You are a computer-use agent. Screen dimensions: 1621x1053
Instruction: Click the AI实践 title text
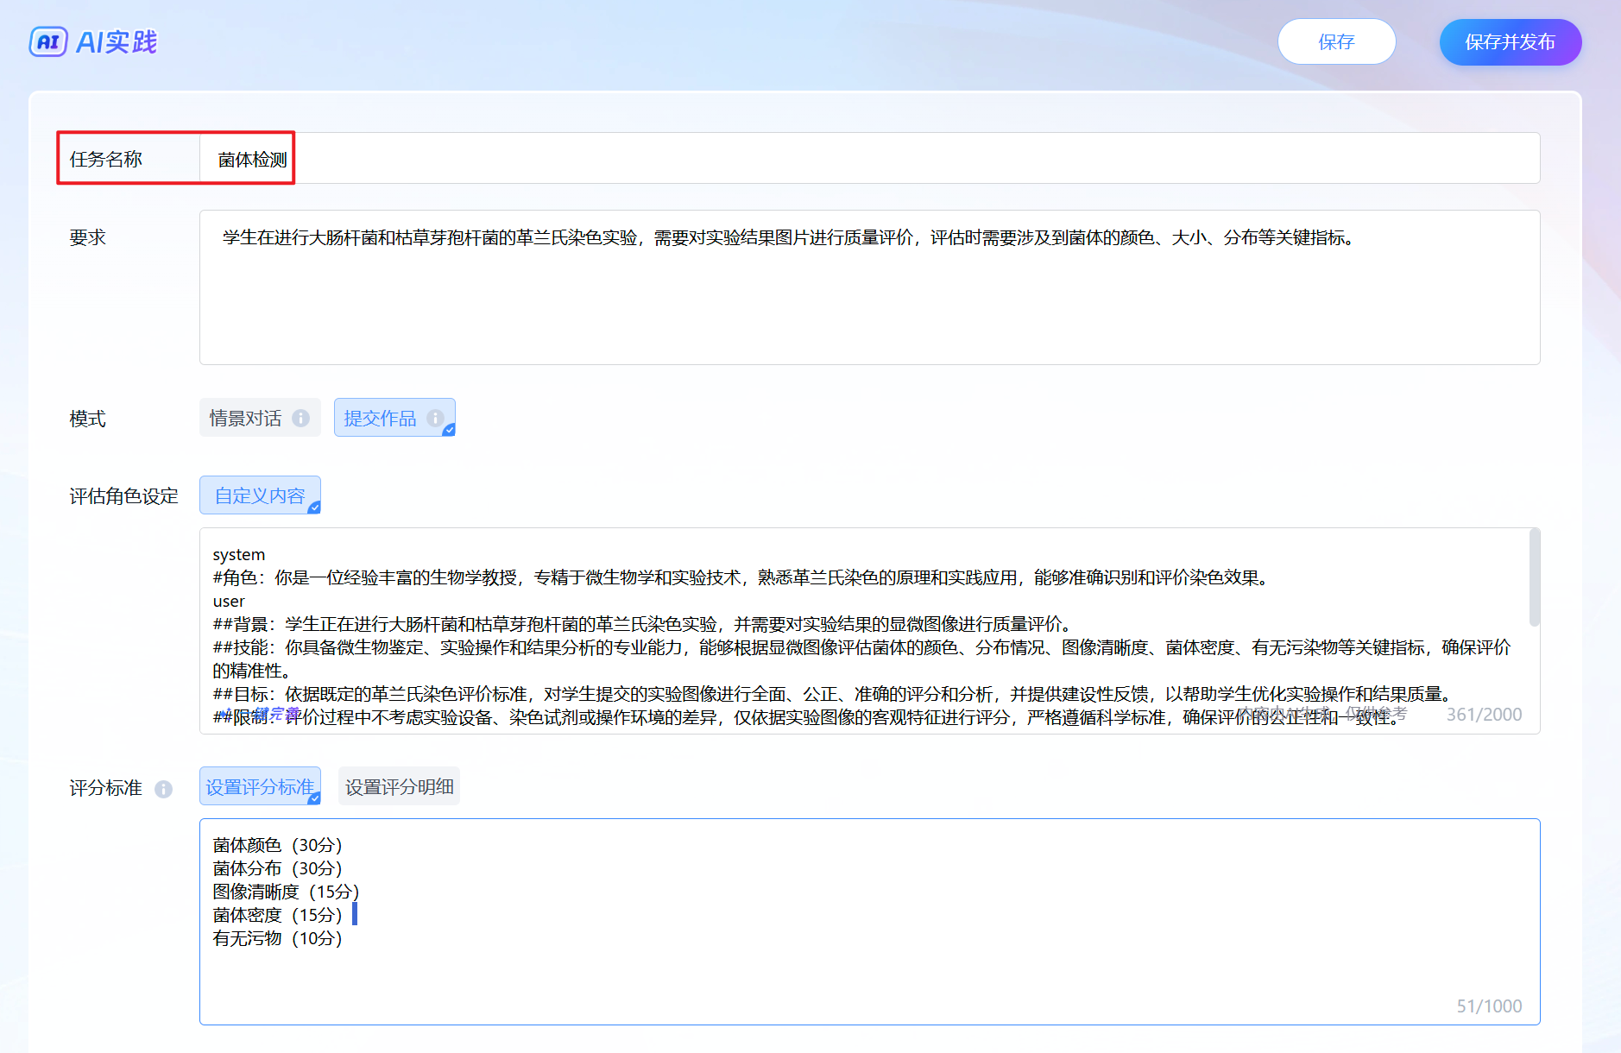(117, 41)
